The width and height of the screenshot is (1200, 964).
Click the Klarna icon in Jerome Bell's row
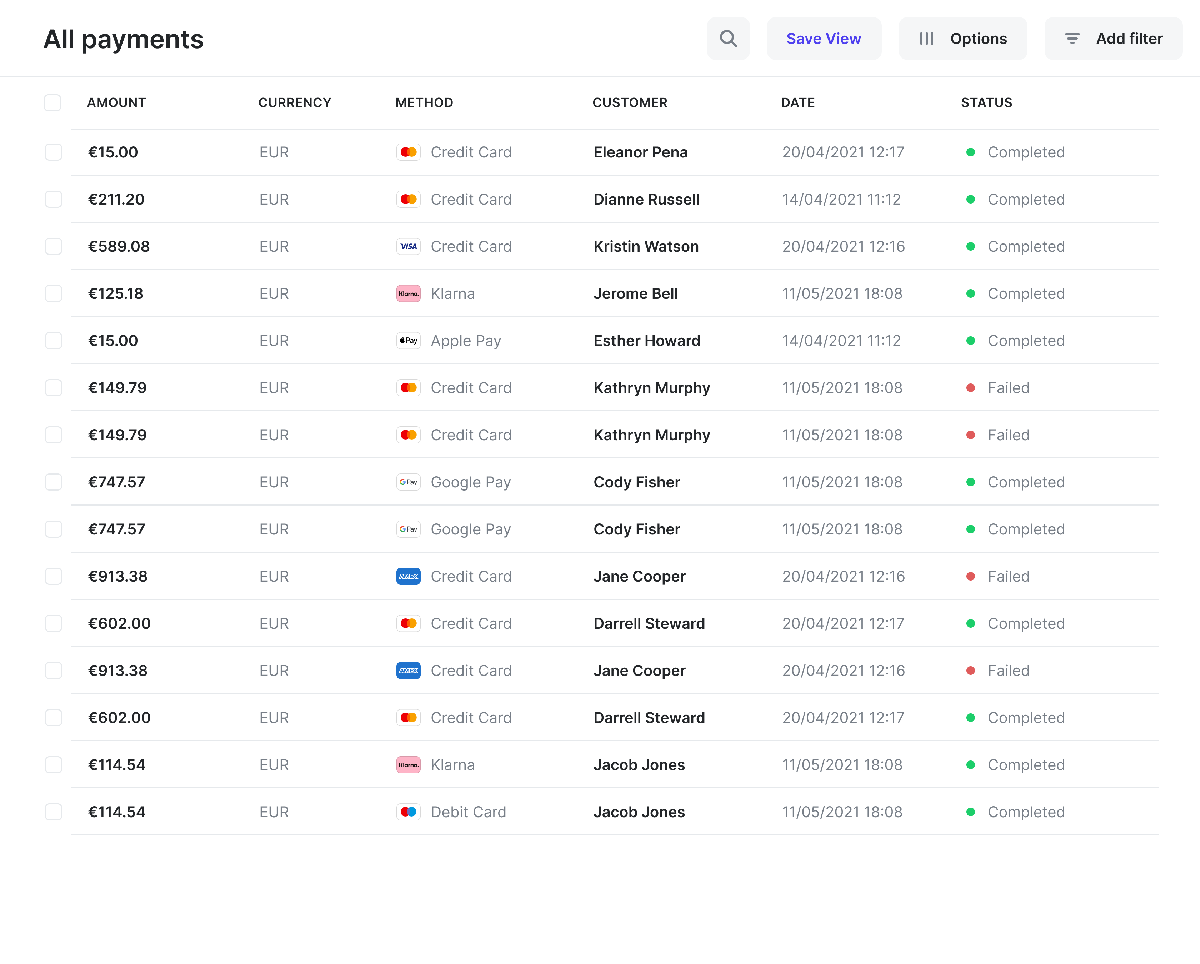409,293
